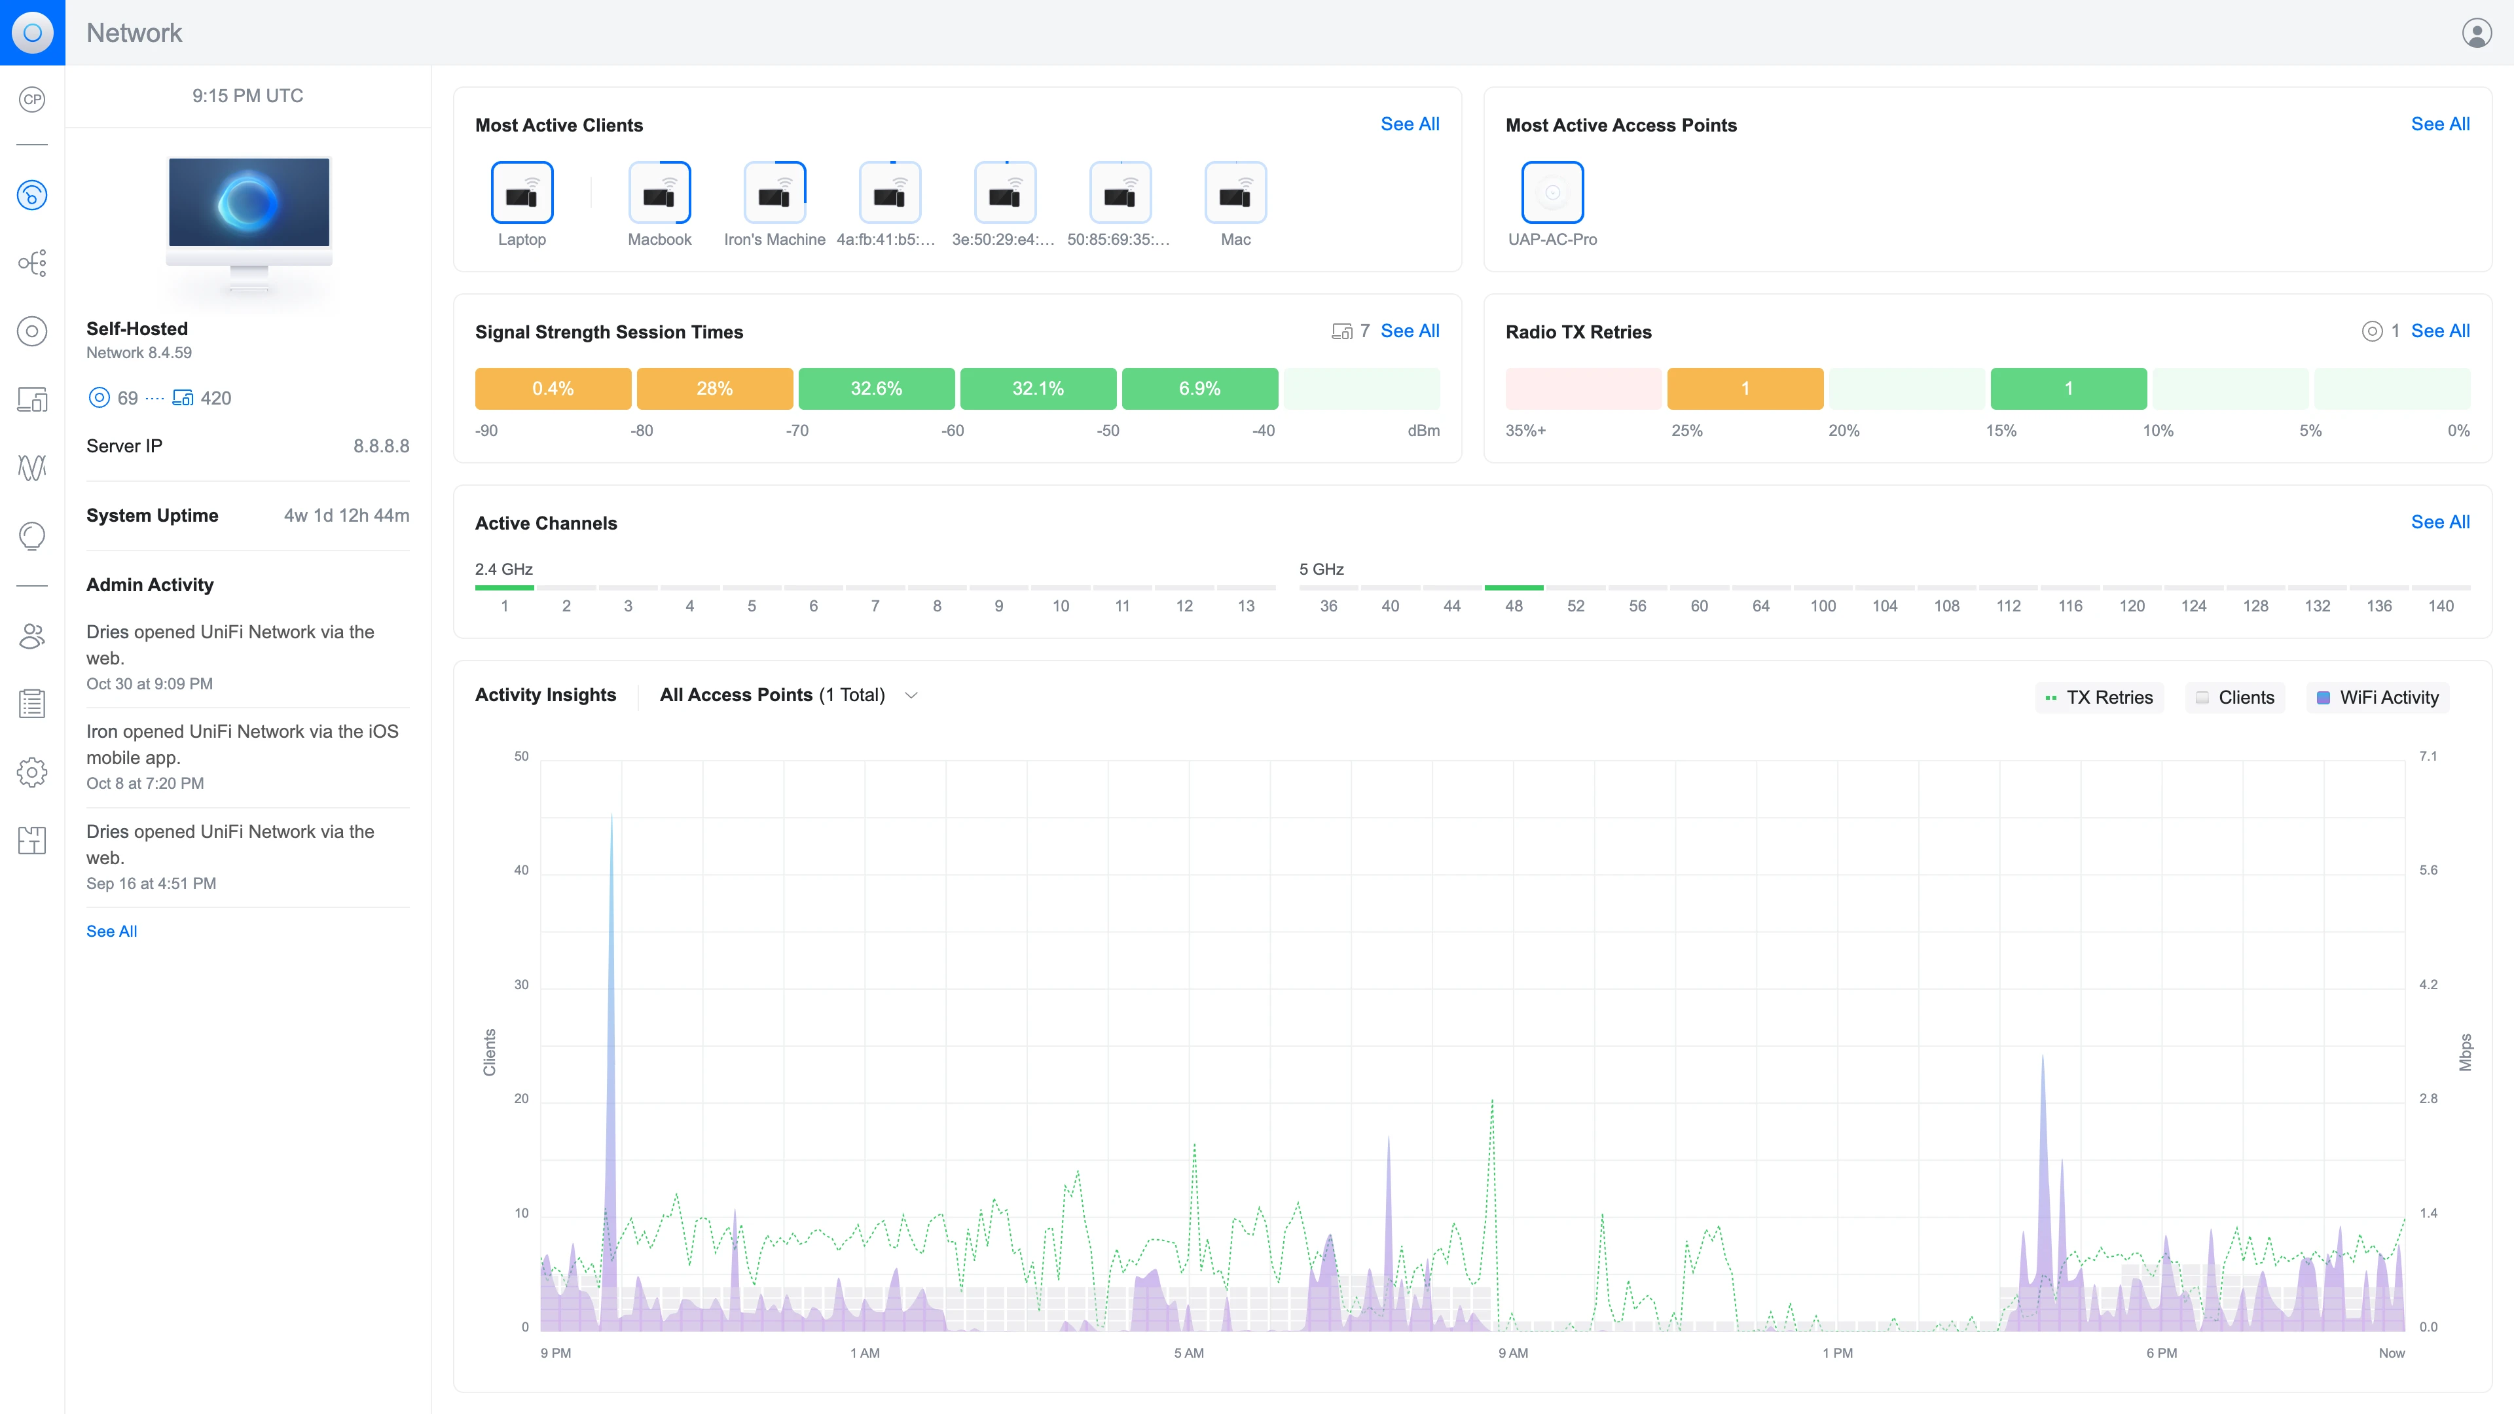
Task: Toggle the WiFi Activity chart legend
Action: pos(2377,697)
